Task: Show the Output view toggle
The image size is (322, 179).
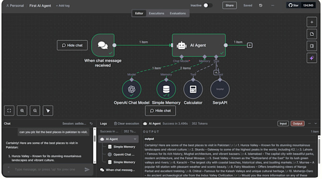Action: pos(297,123)
